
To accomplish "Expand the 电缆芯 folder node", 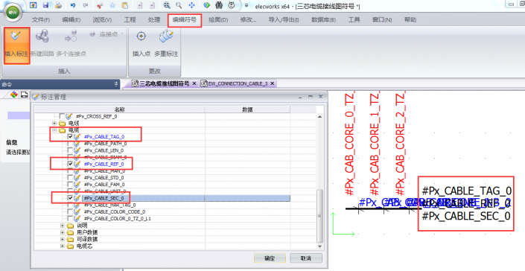I will [x=63, y=246].
